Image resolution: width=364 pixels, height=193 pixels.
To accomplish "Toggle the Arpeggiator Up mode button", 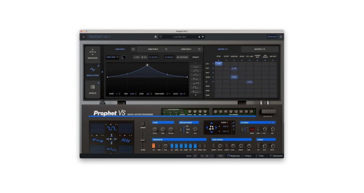I will (x=172, y=146).
